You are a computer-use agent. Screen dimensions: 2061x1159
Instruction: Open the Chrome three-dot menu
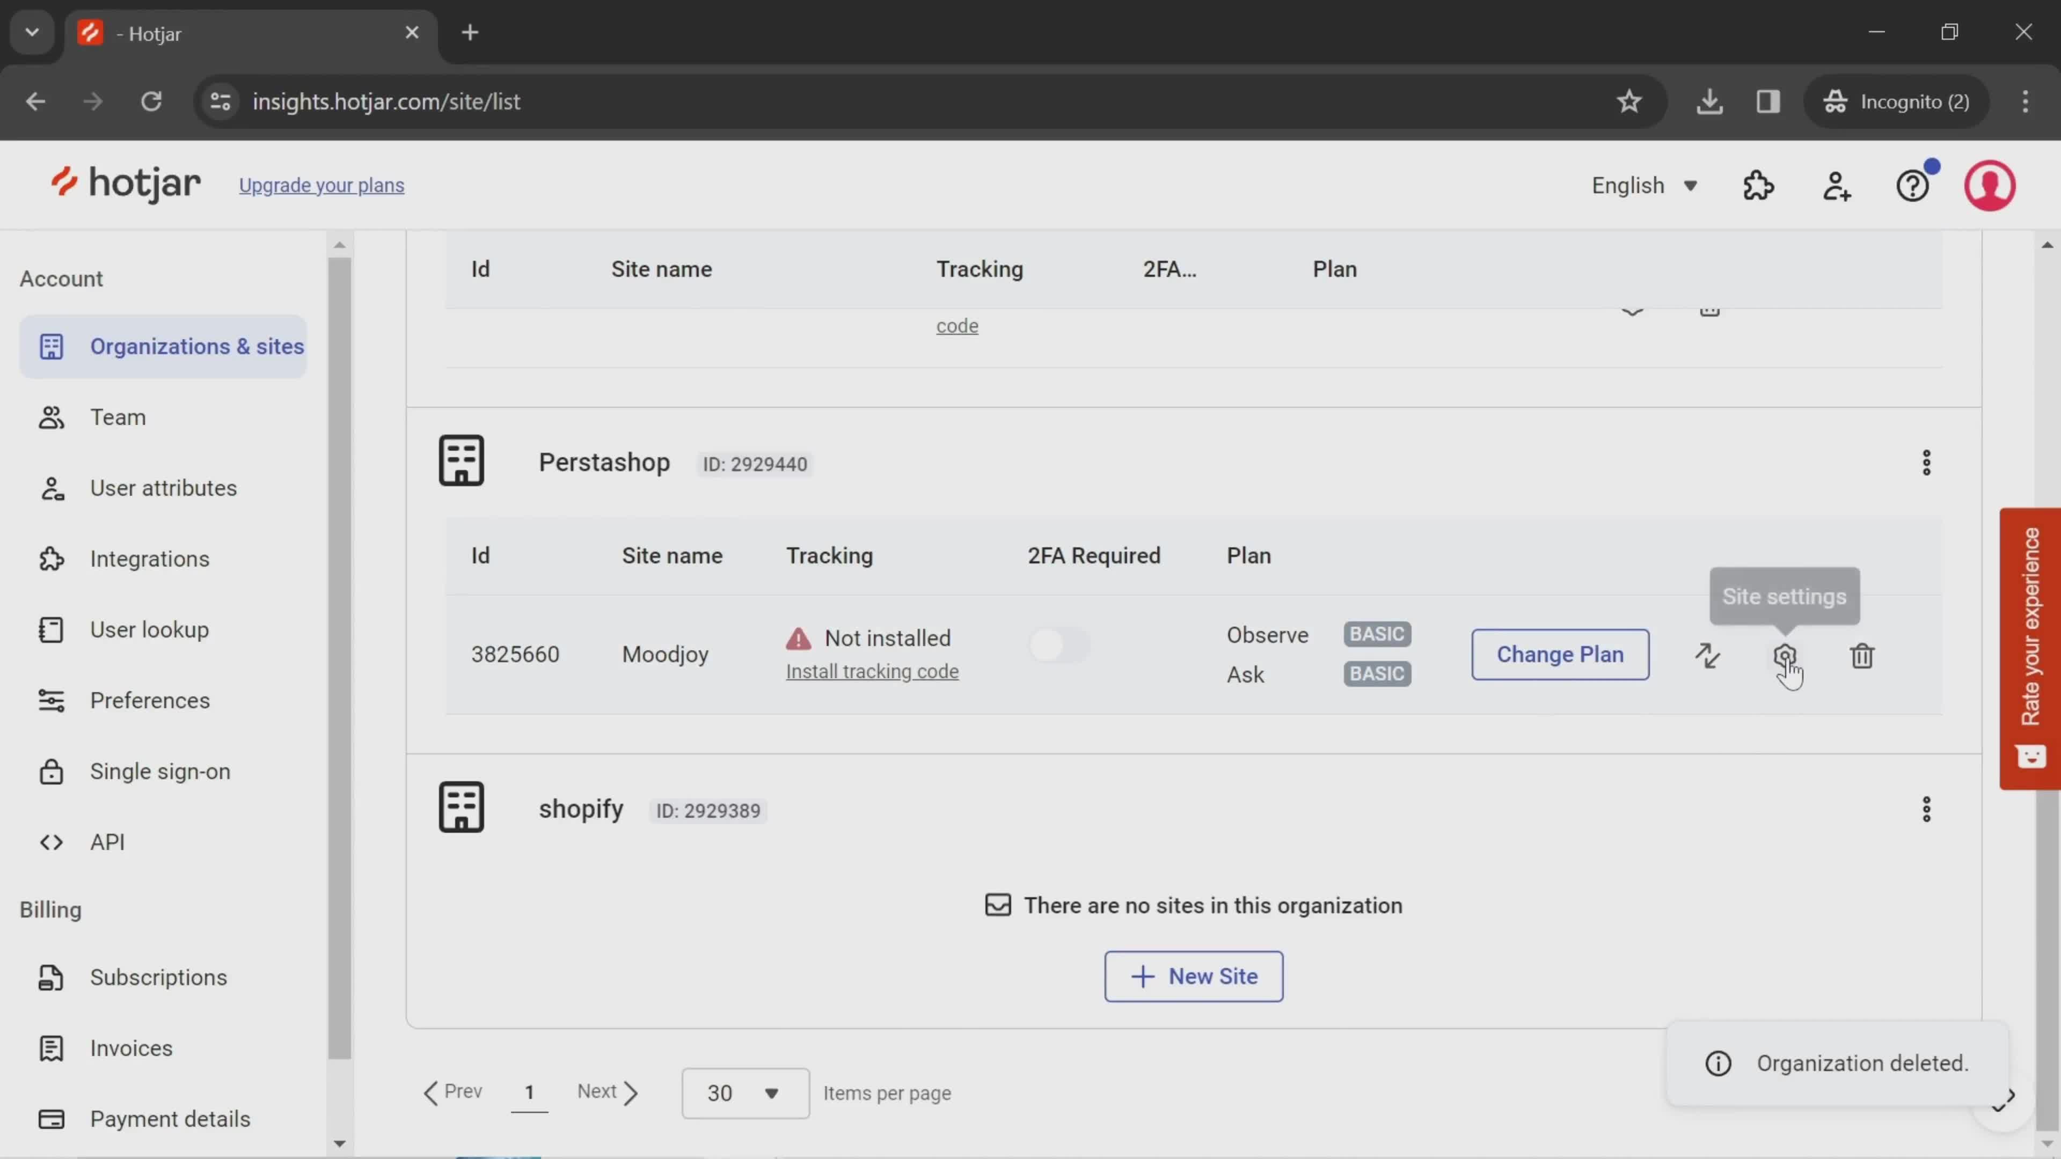[x=2025, y=101]
